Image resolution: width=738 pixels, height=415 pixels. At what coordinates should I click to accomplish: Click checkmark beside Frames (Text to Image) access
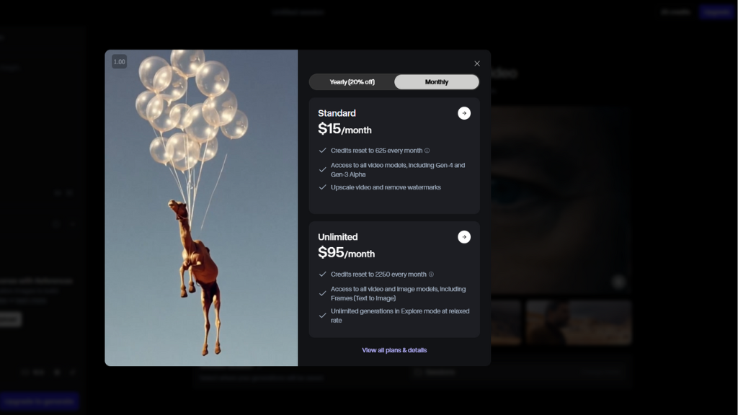[323, 293]
